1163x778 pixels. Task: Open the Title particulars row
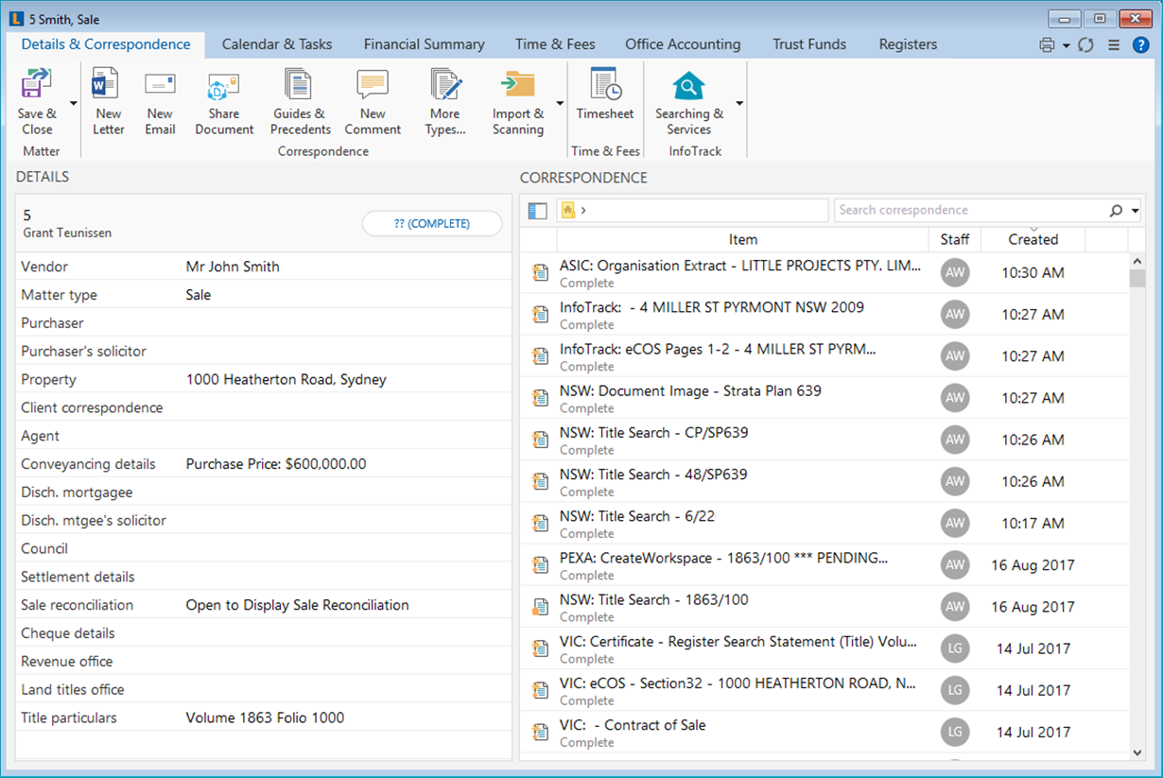[x=264, y=717]
